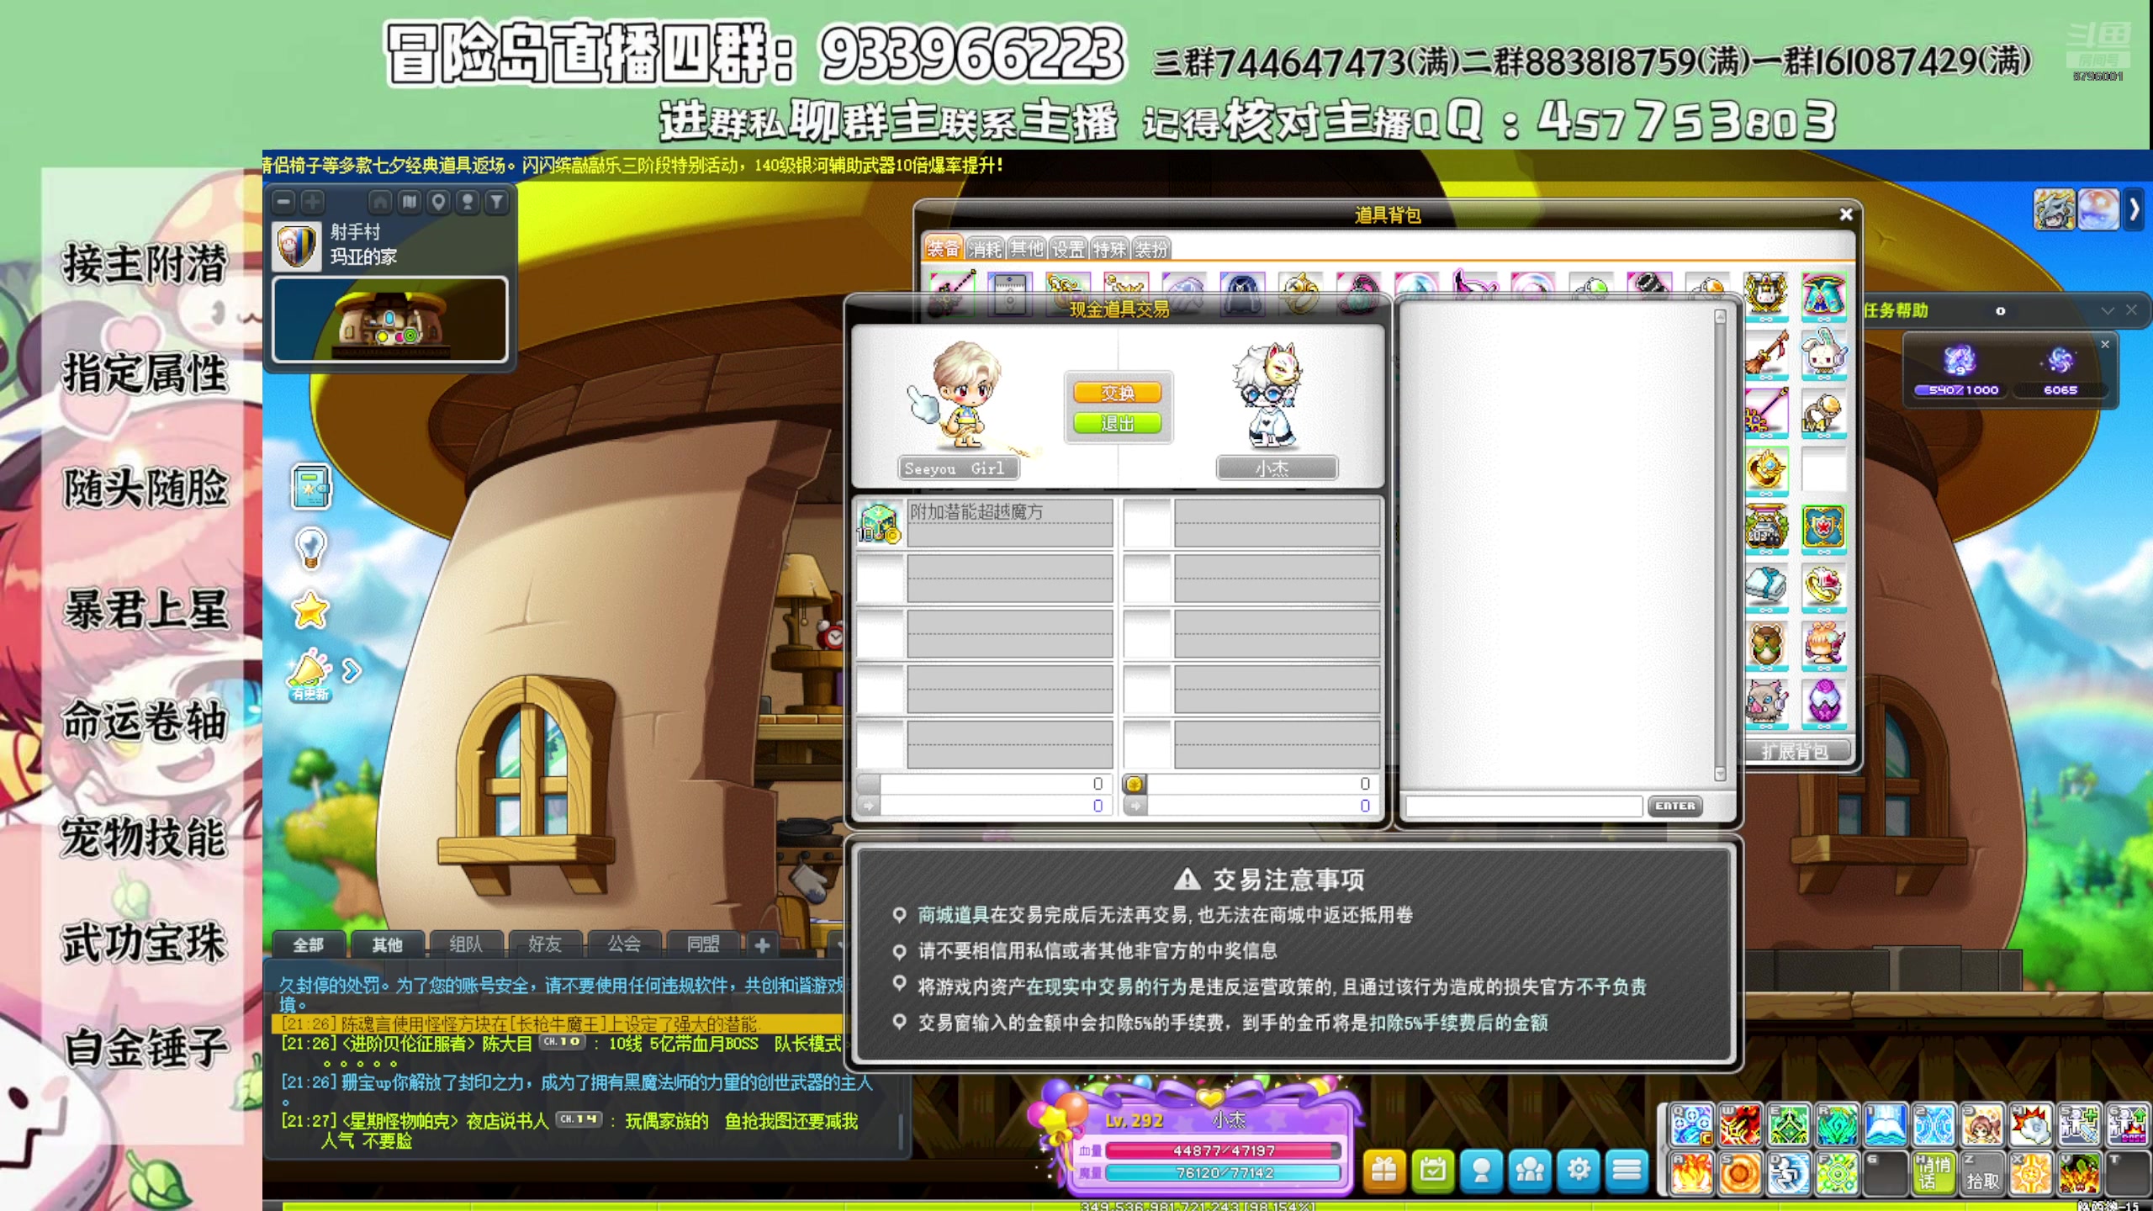Select the 同盟 chat tab

click(703, 944)
